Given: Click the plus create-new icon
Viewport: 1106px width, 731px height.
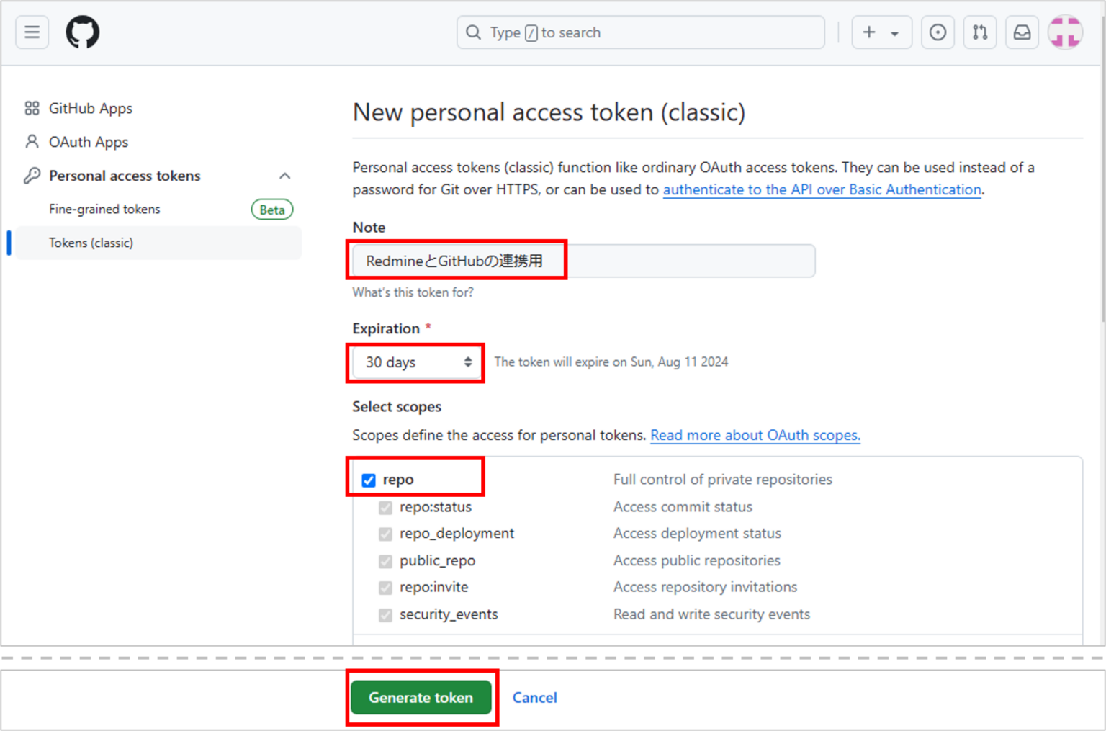Looking at the screenshot, I should click(x=869, y=32).
